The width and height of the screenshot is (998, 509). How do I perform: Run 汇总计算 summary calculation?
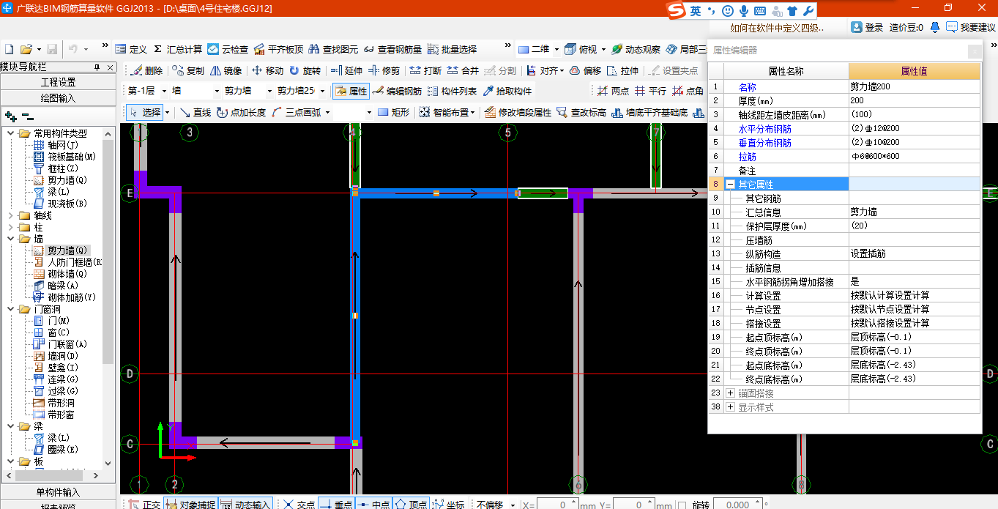[178, 49]
